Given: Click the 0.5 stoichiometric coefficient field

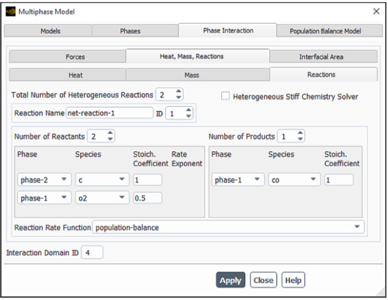Looking at the screenshot, I should coord(147,198).
